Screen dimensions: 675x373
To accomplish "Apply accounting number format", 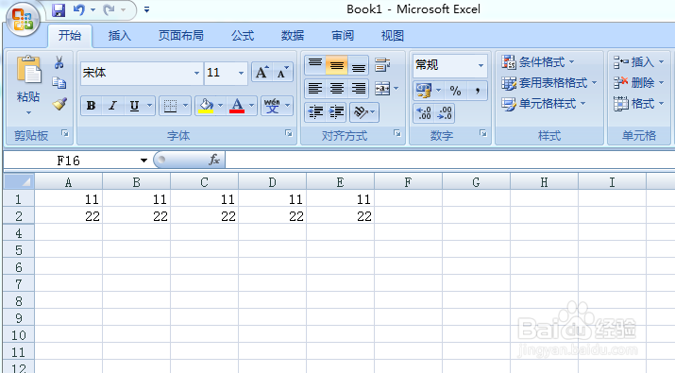I will [x=424, y=91].
